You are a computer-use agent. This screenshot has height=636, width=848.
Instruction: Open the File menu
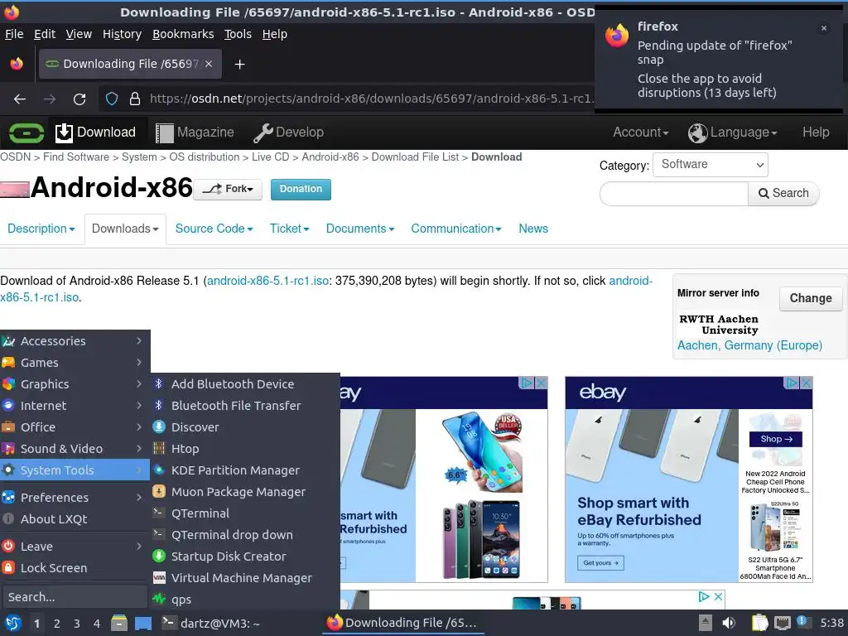pos(14,34)
